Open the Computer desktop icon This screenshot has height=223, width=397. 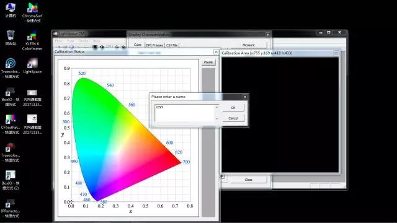(11, 10)
